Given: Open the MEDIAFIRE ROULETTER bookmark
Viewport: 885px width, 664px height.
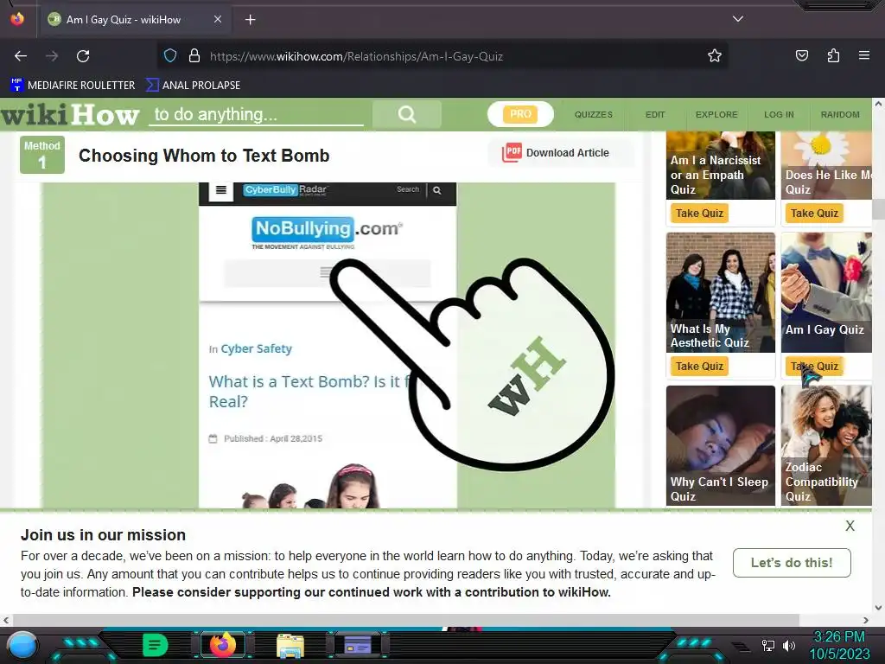Looking at the screenshot, I should 73,86.
